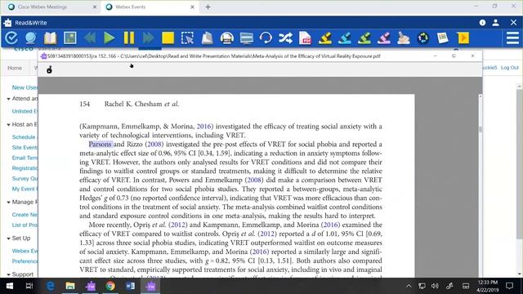This screenshot has width=523, height=294.
Task: Open the crossed-arrows Translator tool
Action: point(285,38)
